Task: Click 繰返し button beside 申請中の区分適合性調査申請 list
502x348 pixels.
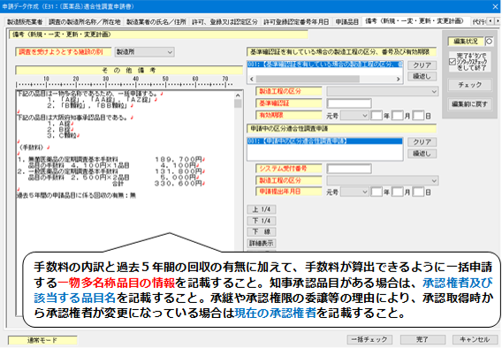Action: [x=422, y=154]
